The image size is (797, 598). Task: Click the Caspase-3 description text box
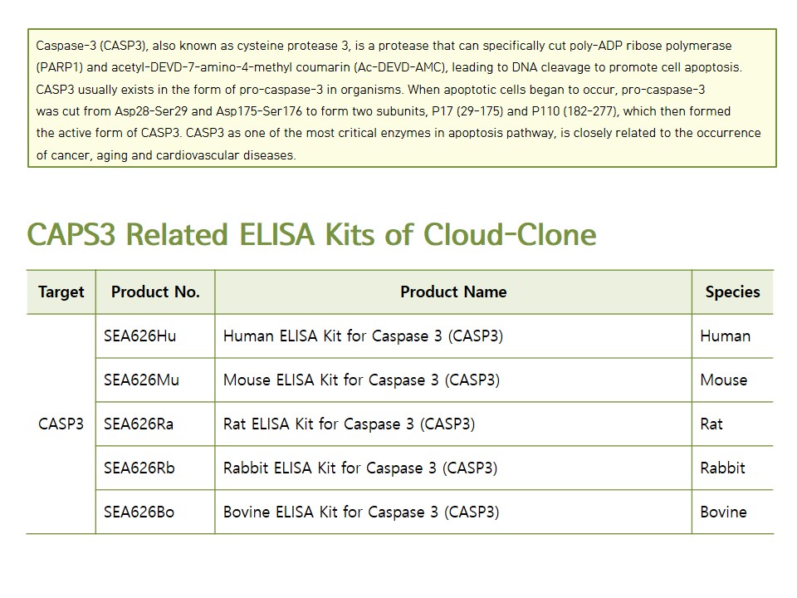tap(402, 99)
